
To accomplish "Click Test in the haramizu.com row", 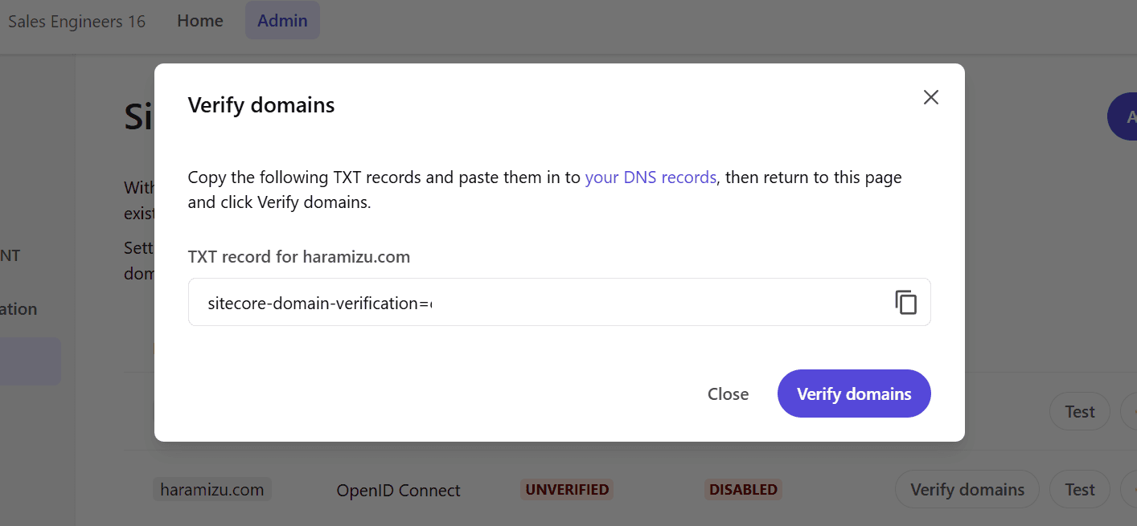I will tap(1080, 489).
